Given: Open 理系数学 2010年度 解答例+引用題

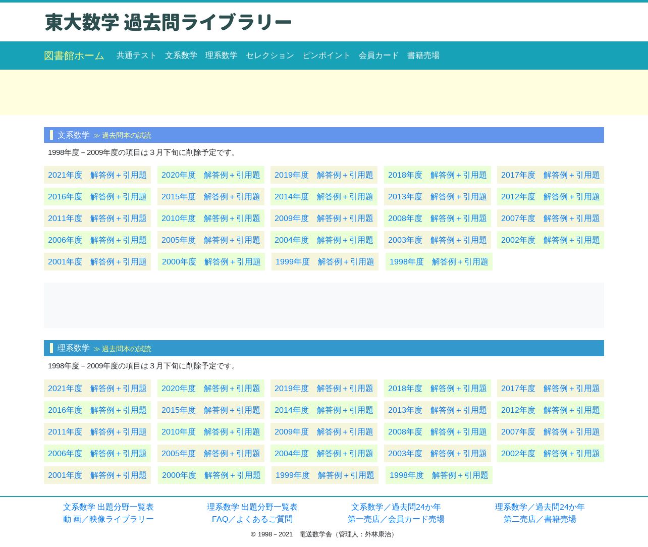Looking at the screenshot, I should [211, 432].
